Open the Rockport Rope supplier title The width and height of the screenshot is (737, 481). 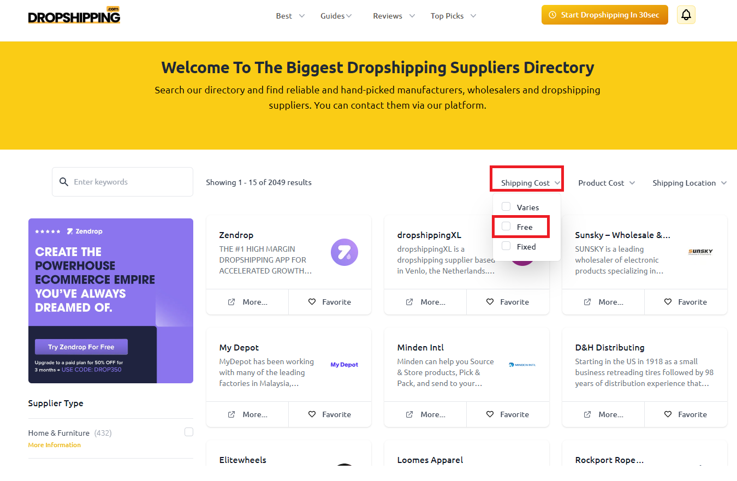[609, 460]
